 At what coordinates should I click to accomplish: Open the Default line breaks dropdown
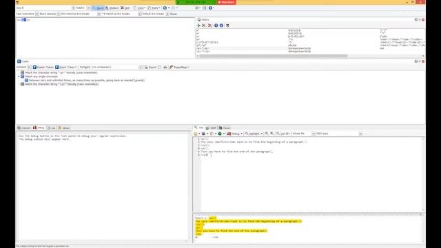[167, 14]
